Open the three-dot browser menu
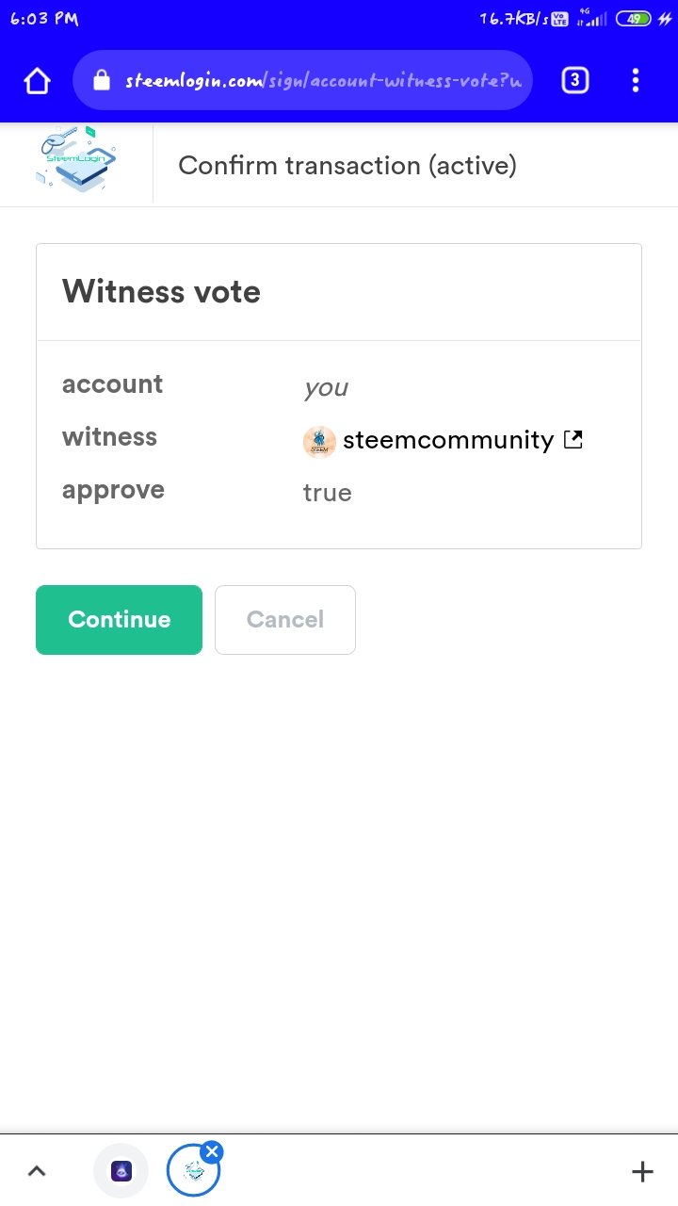The height and width of the screenshot is (1206, 678). (x=636, y=81)
